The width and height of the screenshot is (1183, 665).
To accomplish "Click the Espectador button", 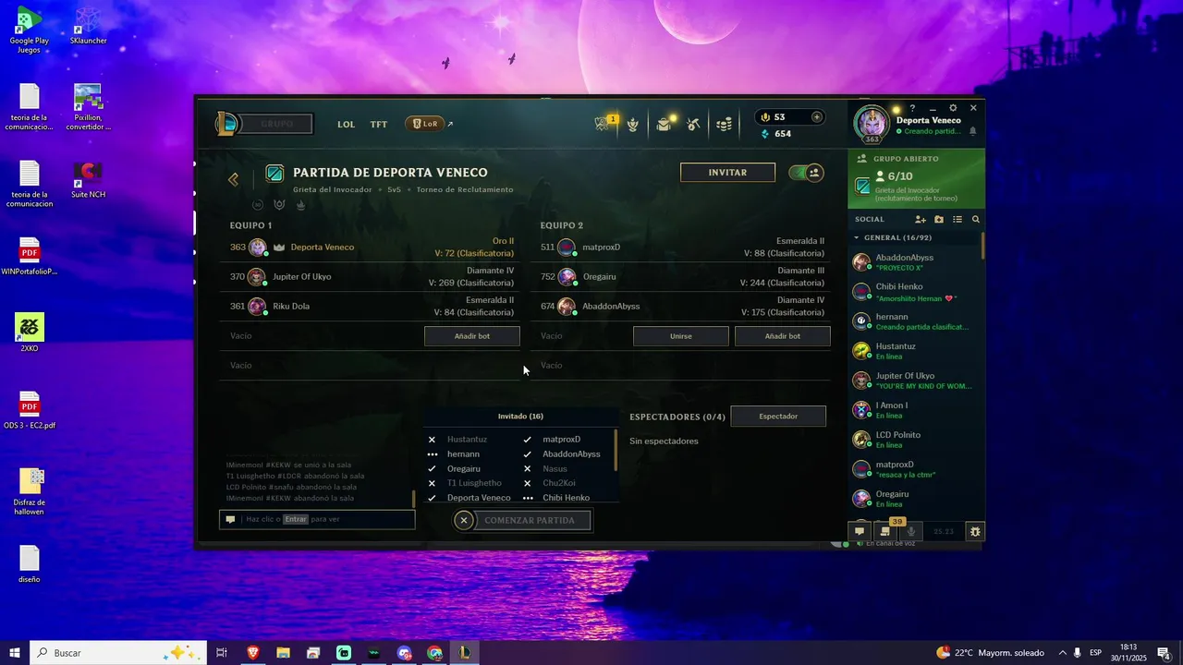I will click(778, 417).
